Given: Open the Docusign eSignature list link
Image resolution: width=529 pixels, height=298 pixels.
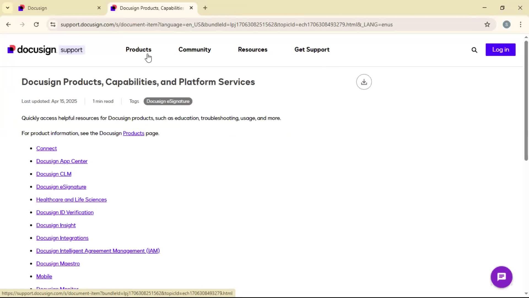Looking at the screenshot, I should click(x=61, y=187).
